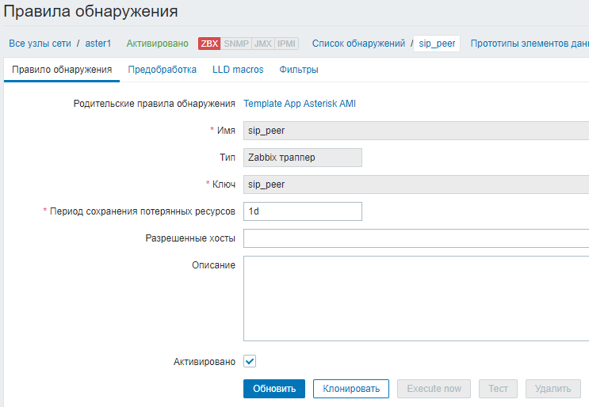Open Прототипы элементов данных link
This screenshot has width=589, height=407.
pos(529,44)
